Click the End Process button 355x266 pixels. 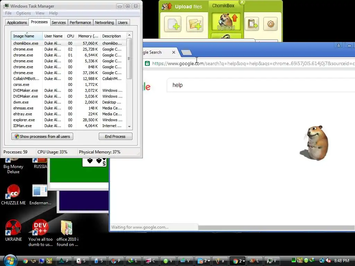point(115,136)
